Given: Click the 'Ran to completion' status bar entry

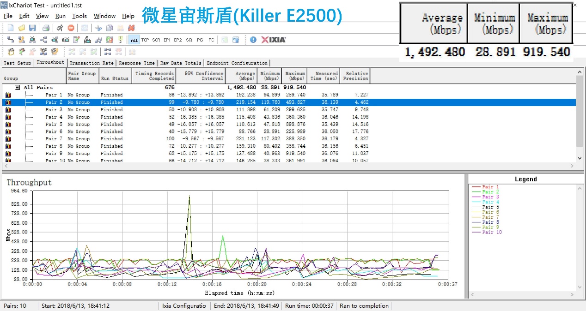Looking at the screenshot, I should pyautogui.click(x=364, y=305).
